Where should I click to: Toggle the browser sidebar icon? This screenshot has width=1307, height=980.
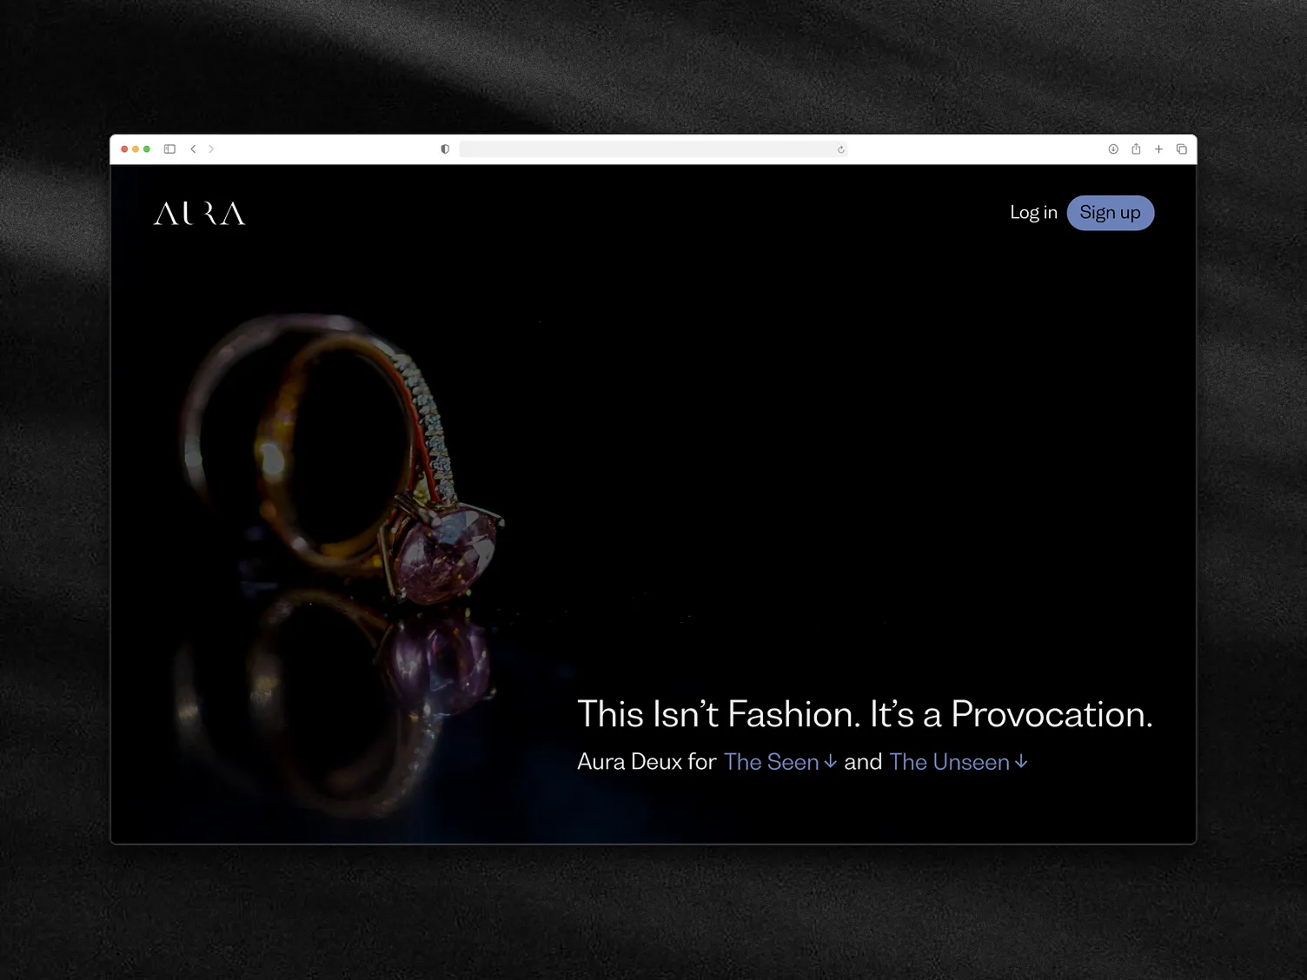coord(170,149)
